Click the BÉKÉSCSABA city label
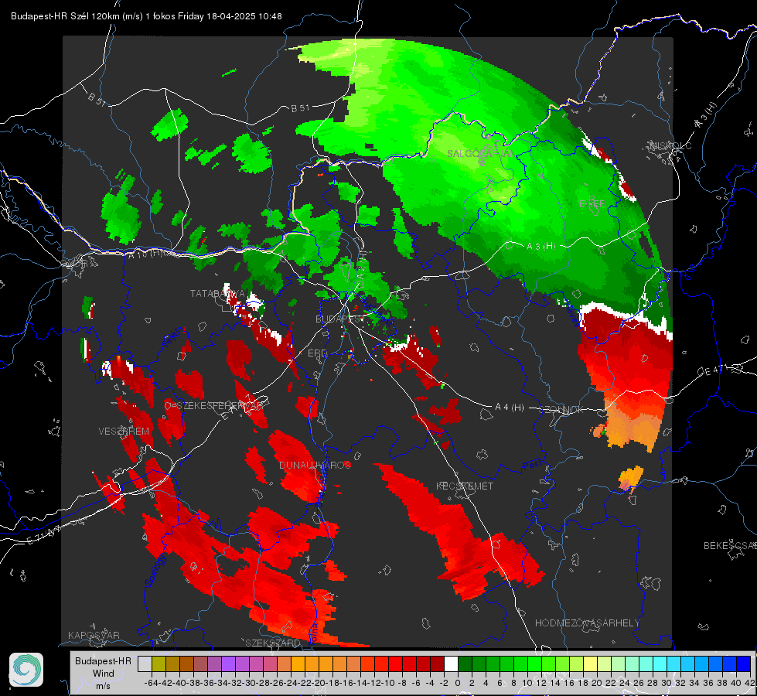The image size is (757, 696). [x=730, y=546]
